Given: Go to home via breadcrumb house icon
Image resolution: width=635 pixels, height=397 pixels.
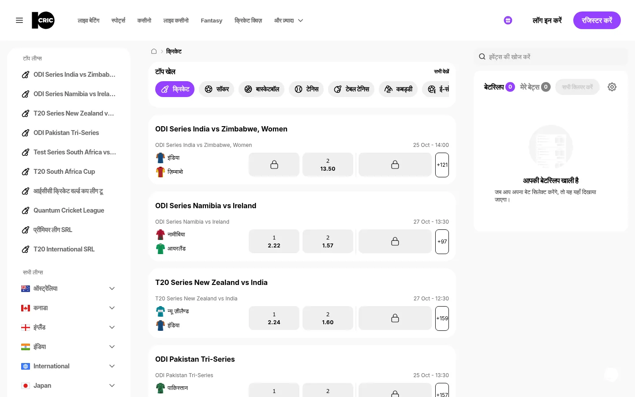Looking at the screenshot, I should click(x=154, y=51).
